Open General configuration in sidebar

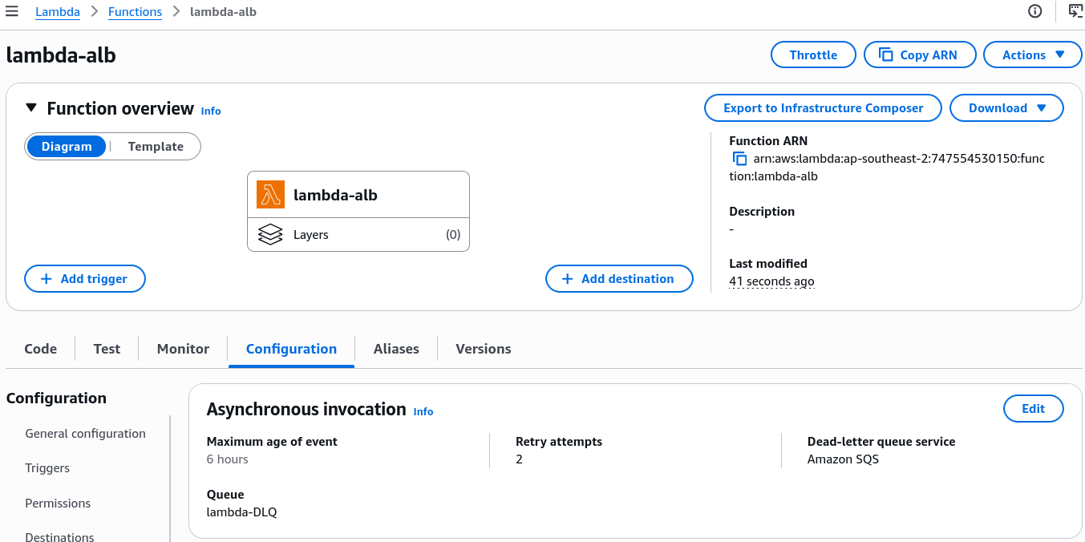pyautogui.click(x=86, y=434)
